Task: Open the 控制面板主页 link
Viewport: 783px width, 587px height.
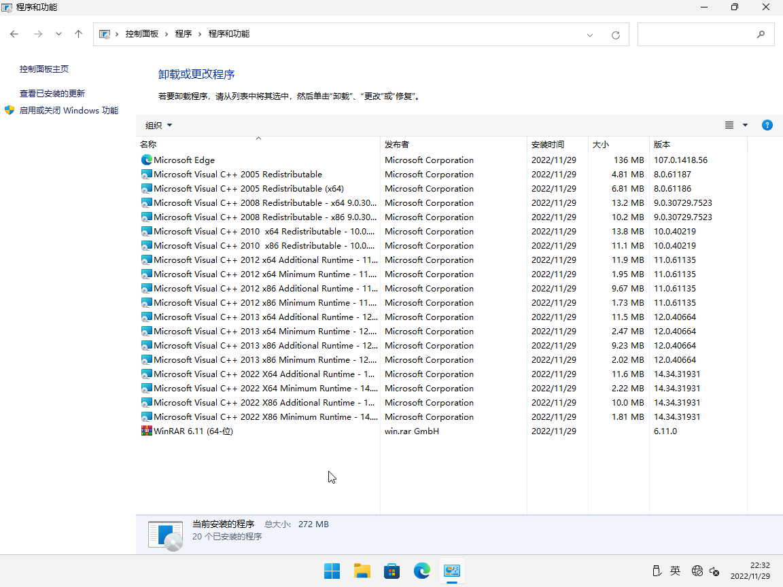Action: [x=44, y=69]
